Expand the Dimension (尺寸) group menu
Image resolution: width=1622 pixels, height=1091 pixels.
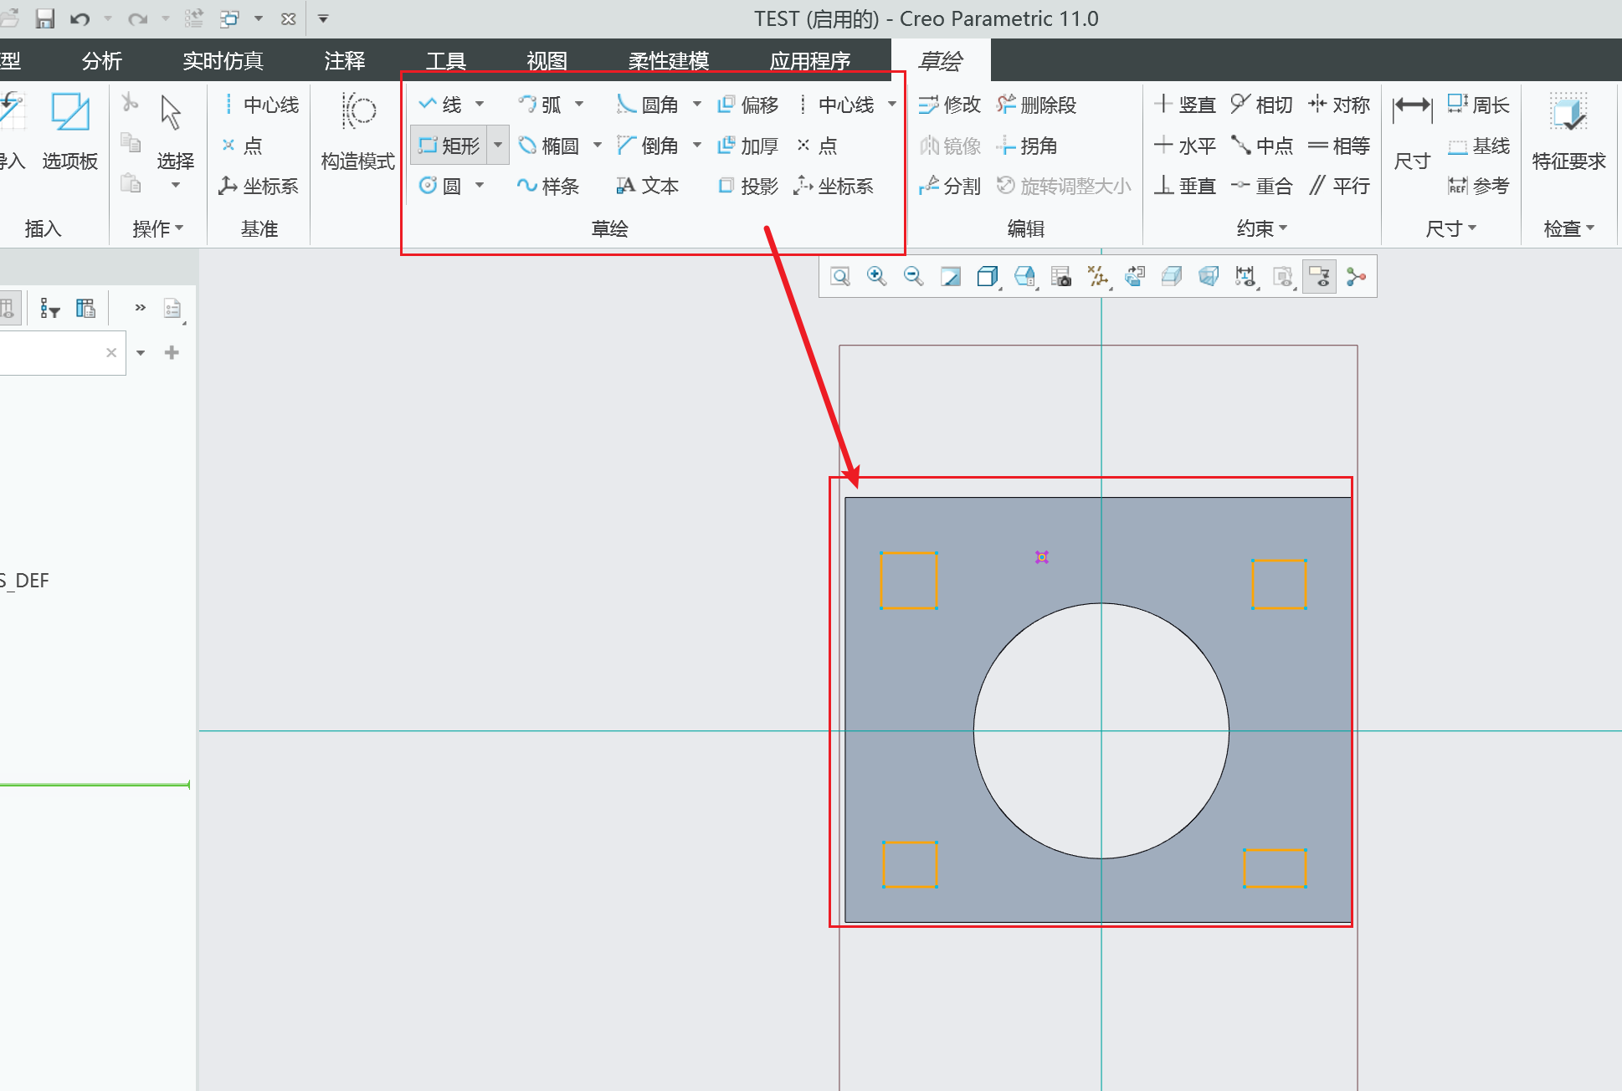pos(1450,228)
